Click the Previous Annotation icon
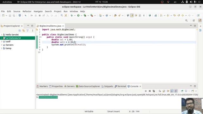This screenshot has height=114, width=203. point(168,16)
